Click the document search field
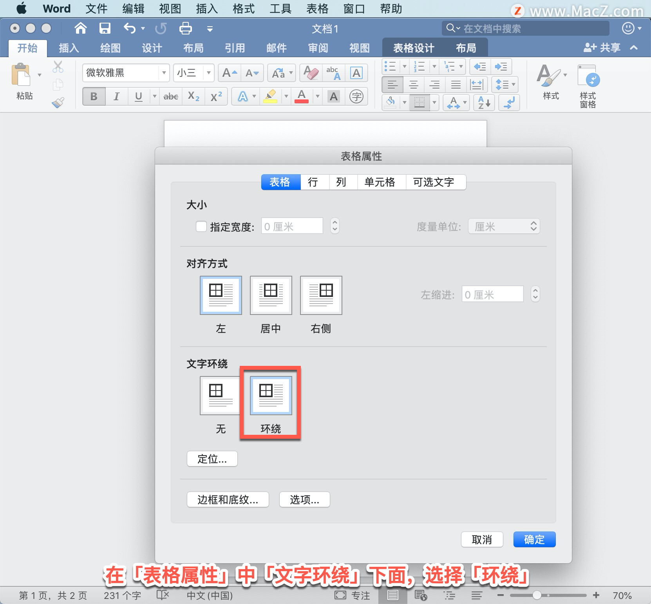 click(526, 28)
